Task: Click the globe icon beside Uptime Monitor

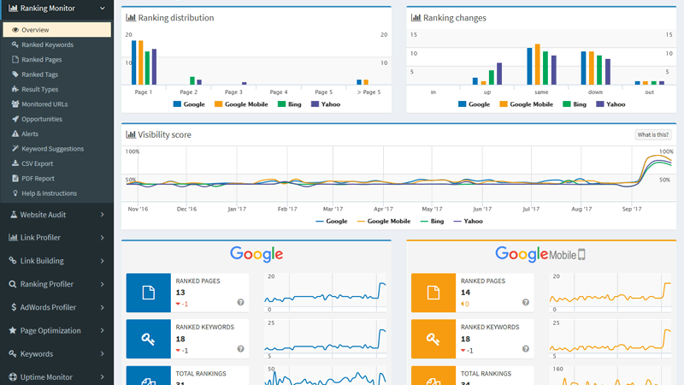Action: coord(13,376)
